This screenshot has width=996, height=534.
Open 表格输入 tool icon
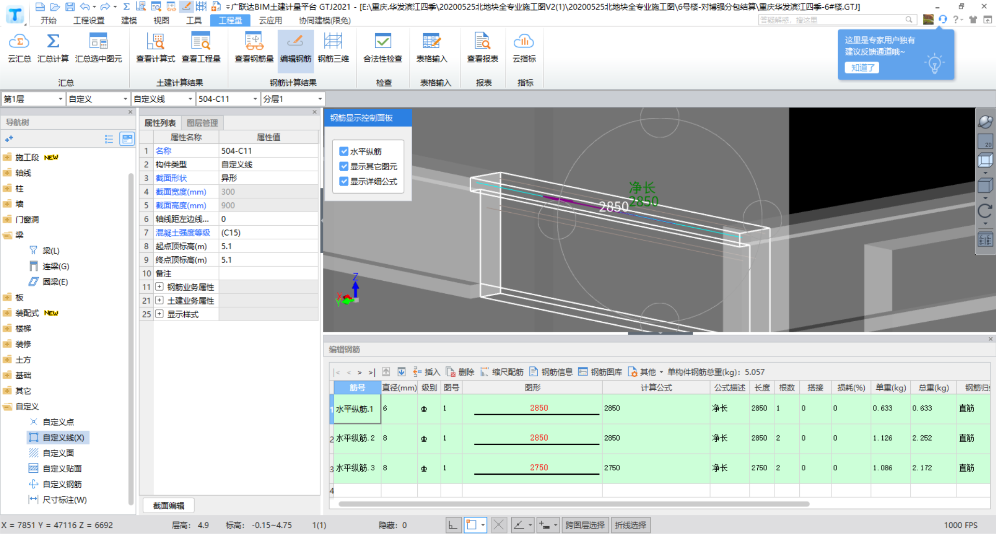pyautogui.click(x=431, y=42)
